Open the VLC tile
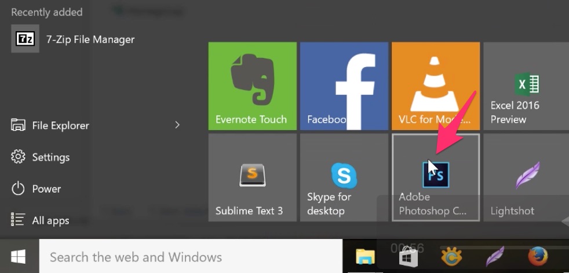This screenshot has height=273, width=569. [x=436, y=86]
